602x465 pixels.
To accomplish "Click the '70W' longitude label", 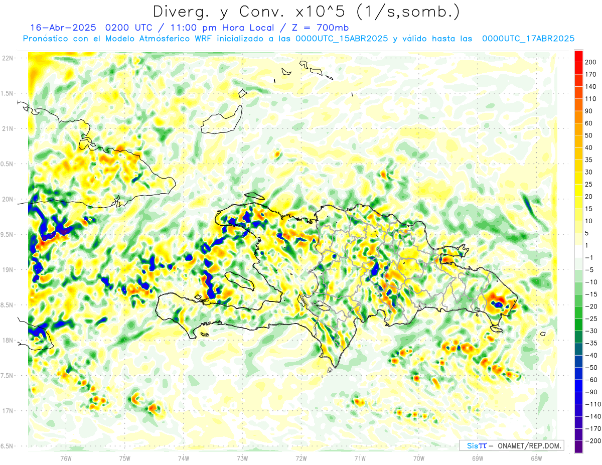I will 419,458.
